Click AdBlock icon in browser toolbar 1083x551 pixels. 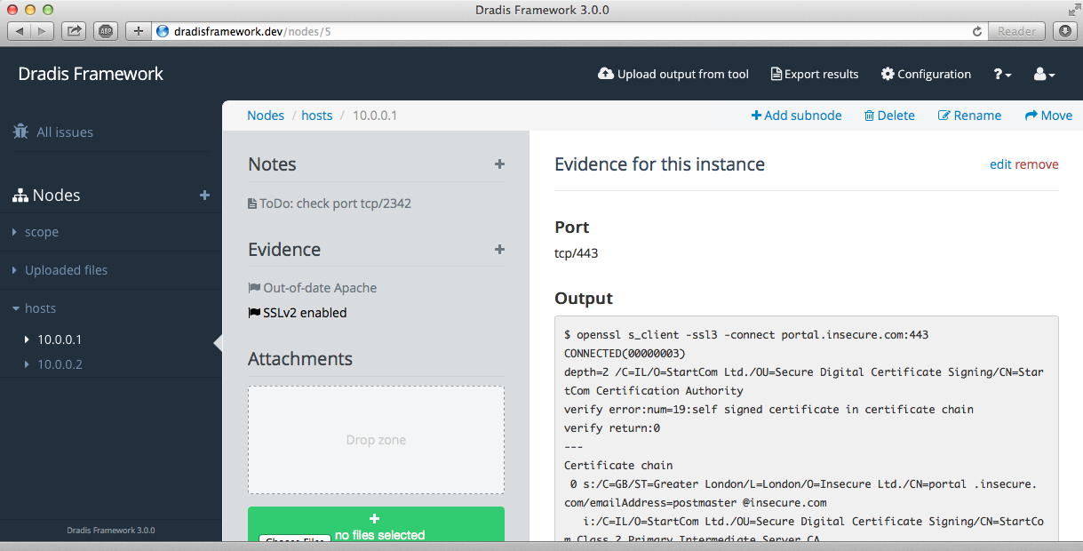[x=107, y=31]
